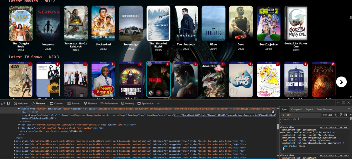
Task: Add new style rule plus icon
Action: tap(335, 115)
